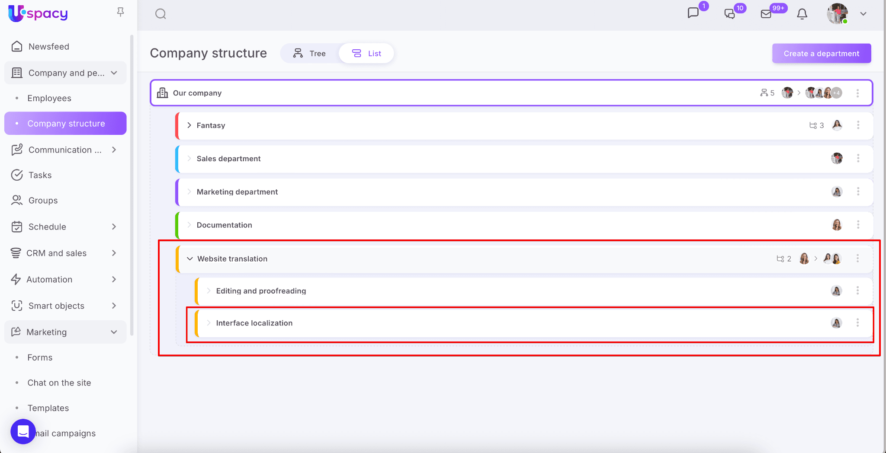886x453 pixels.
Task: Open the three-dot menu for Fantasy
Action: click(858, 125)
